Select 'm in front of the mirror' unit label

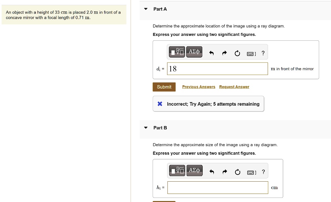click(x=292, y=69)
